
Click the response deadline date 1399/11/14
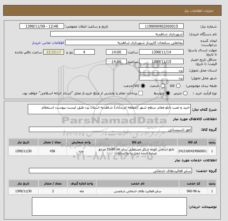161,52
